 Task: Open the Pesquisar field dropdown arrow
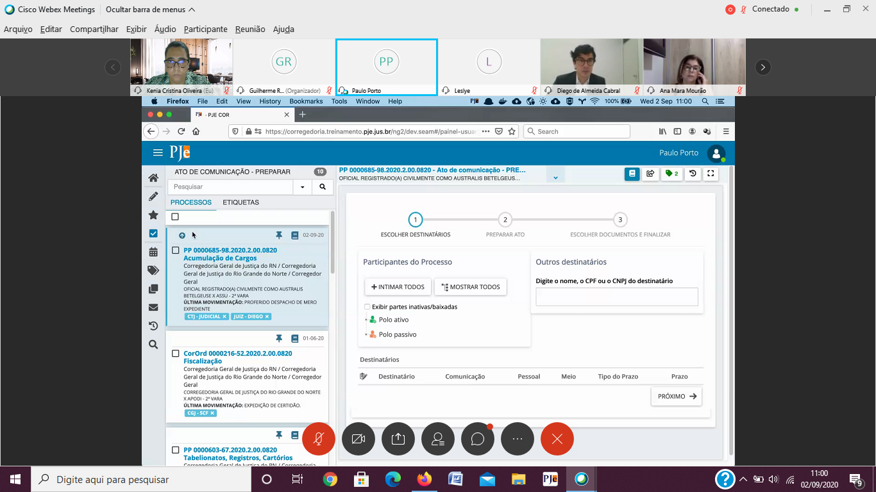(x=303, y=187)
